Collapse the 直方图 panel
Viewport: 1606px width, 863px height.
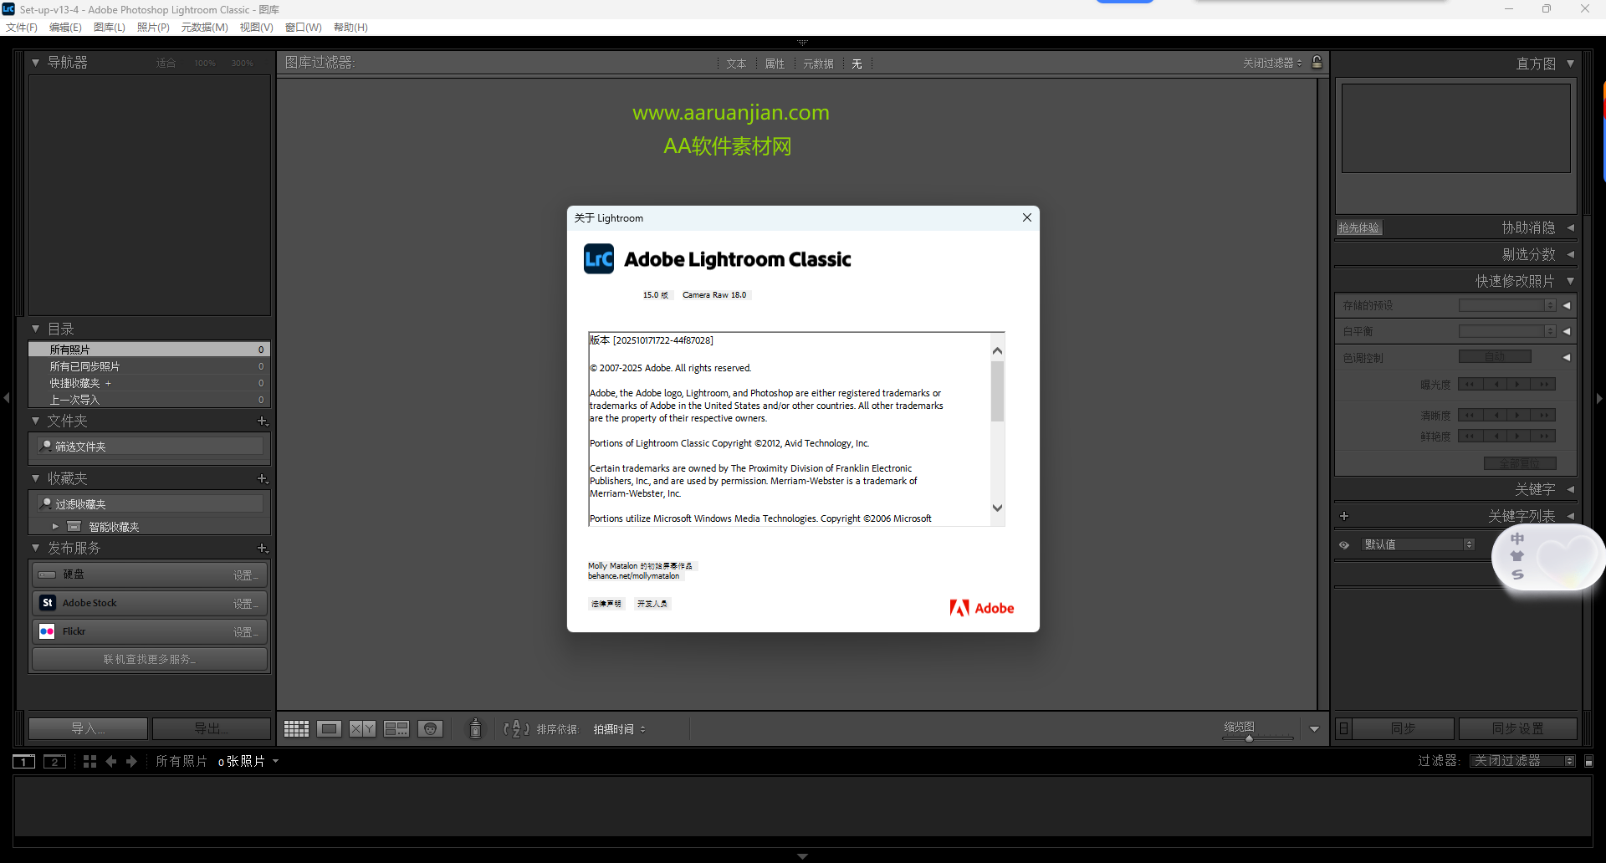1571,63
